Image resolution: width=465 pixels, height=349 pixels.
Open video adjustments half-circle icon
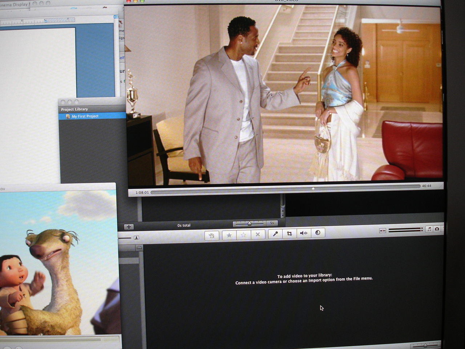(x=318, y=233)
